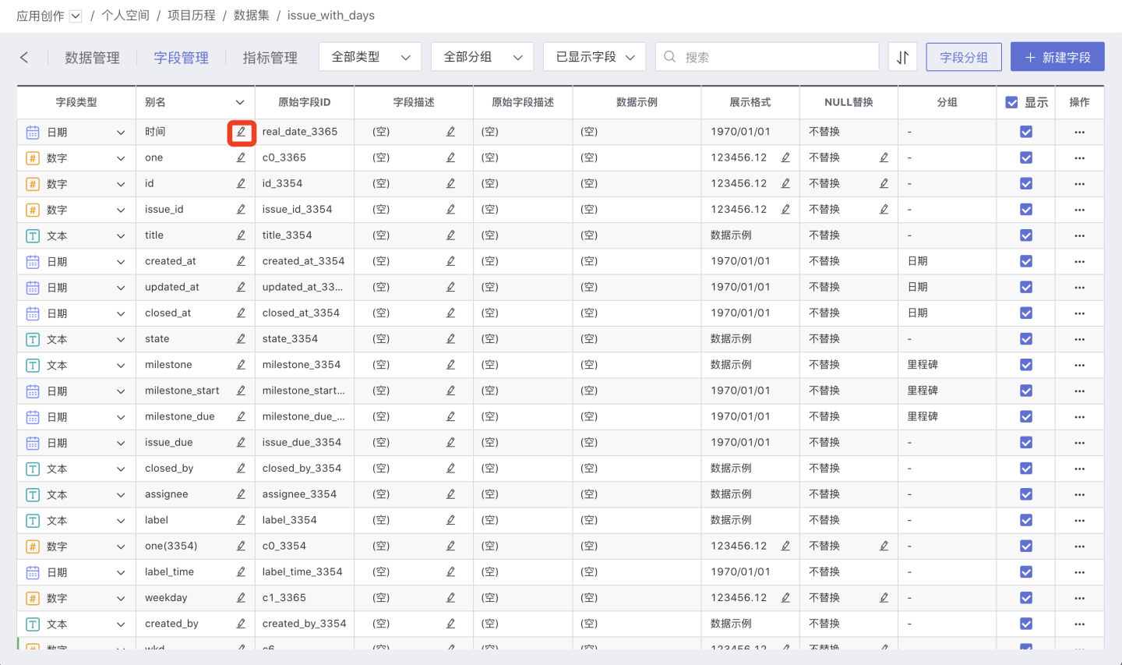Edit NULL replacement for the id field
The height and width of the screenshot is (665, 1122).
coord(884,184)
